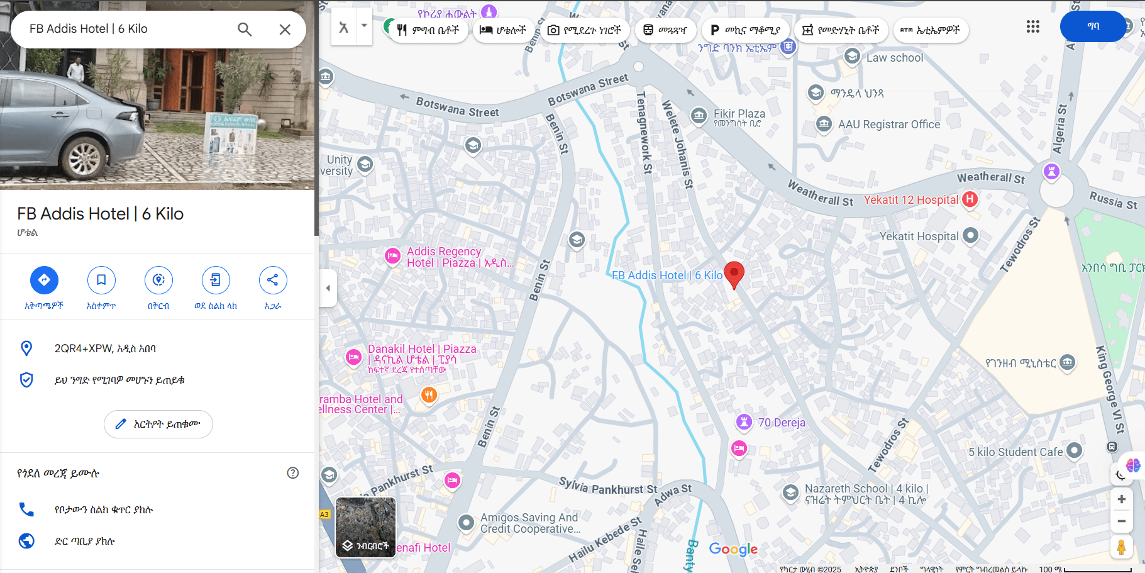Clear the search with the X icon
The height and width of the screenshot is (573, 1145).
pos(285,29)
